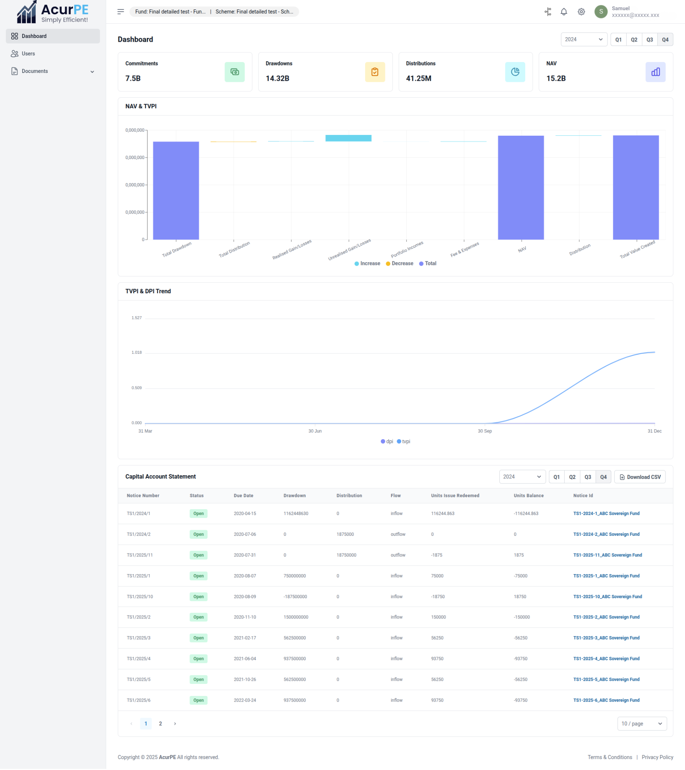685x770 pixels.
Task: Open the notifications bell
Action: click(563, 12)
